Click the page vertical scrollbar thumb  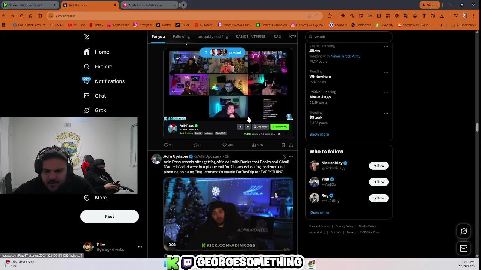pyautogui.click(x=478, y=127)
